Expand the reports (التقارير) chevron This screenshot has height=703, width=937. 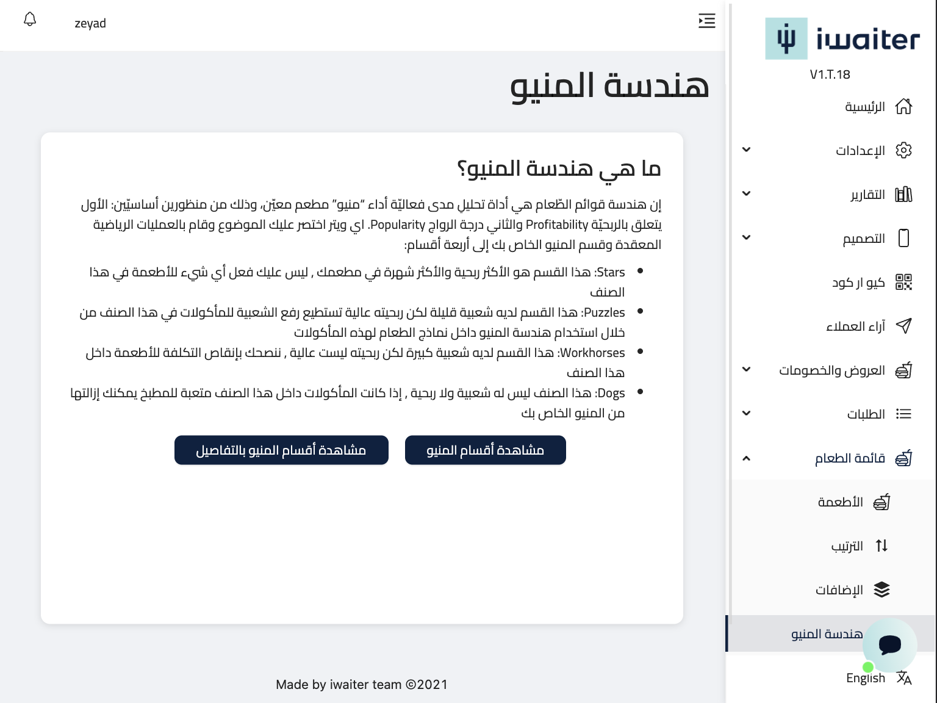coord(746,194)
